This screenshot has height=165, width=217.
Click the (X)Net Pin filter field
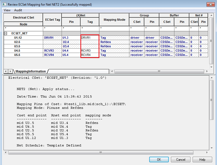coord(71,28)
